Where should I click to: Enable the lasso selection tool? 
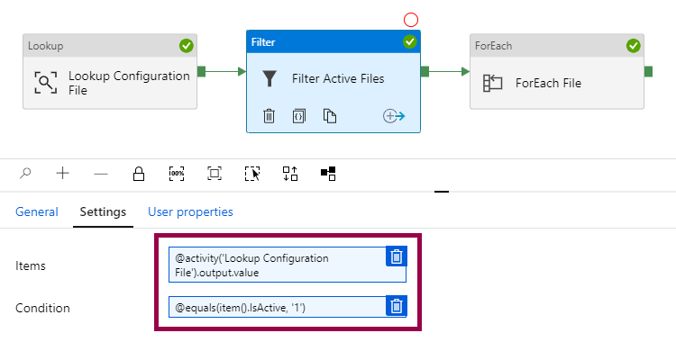(252, 174)
